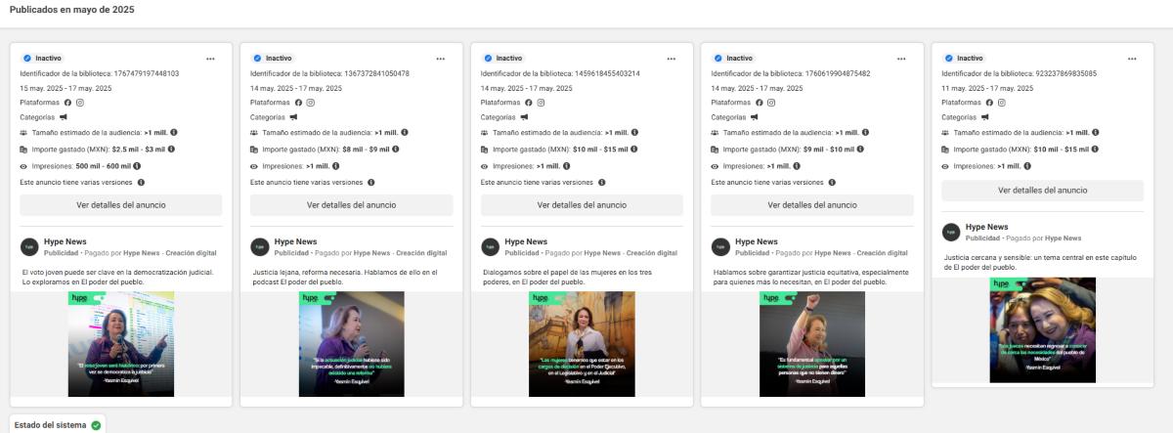Click Hype News avatar on fifth ad card
The image size is (1173, 433).
[x=950, y=232]
